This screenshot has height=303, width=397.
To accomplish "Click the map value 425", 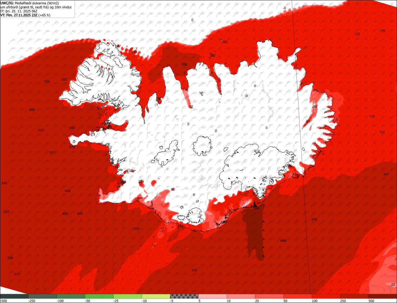I will pyautogui.click(x=136, y=229).
